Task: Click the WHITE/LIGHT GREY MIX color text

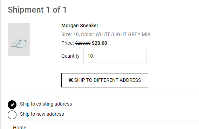Action: 123,34
